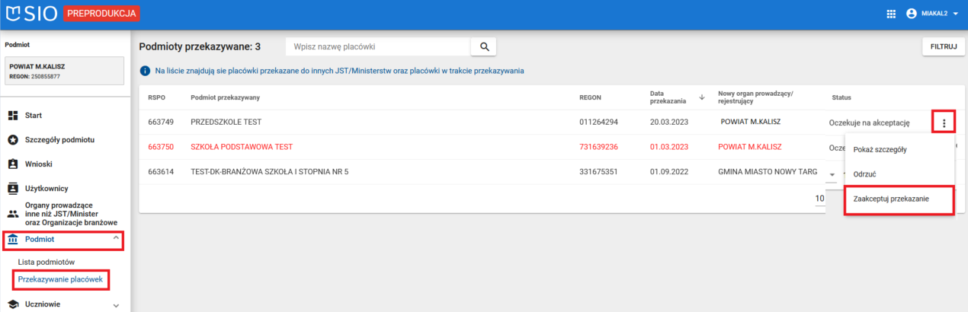Click the search magnifier icon
This screenshot has width=968, height=312.
[483, 47]
